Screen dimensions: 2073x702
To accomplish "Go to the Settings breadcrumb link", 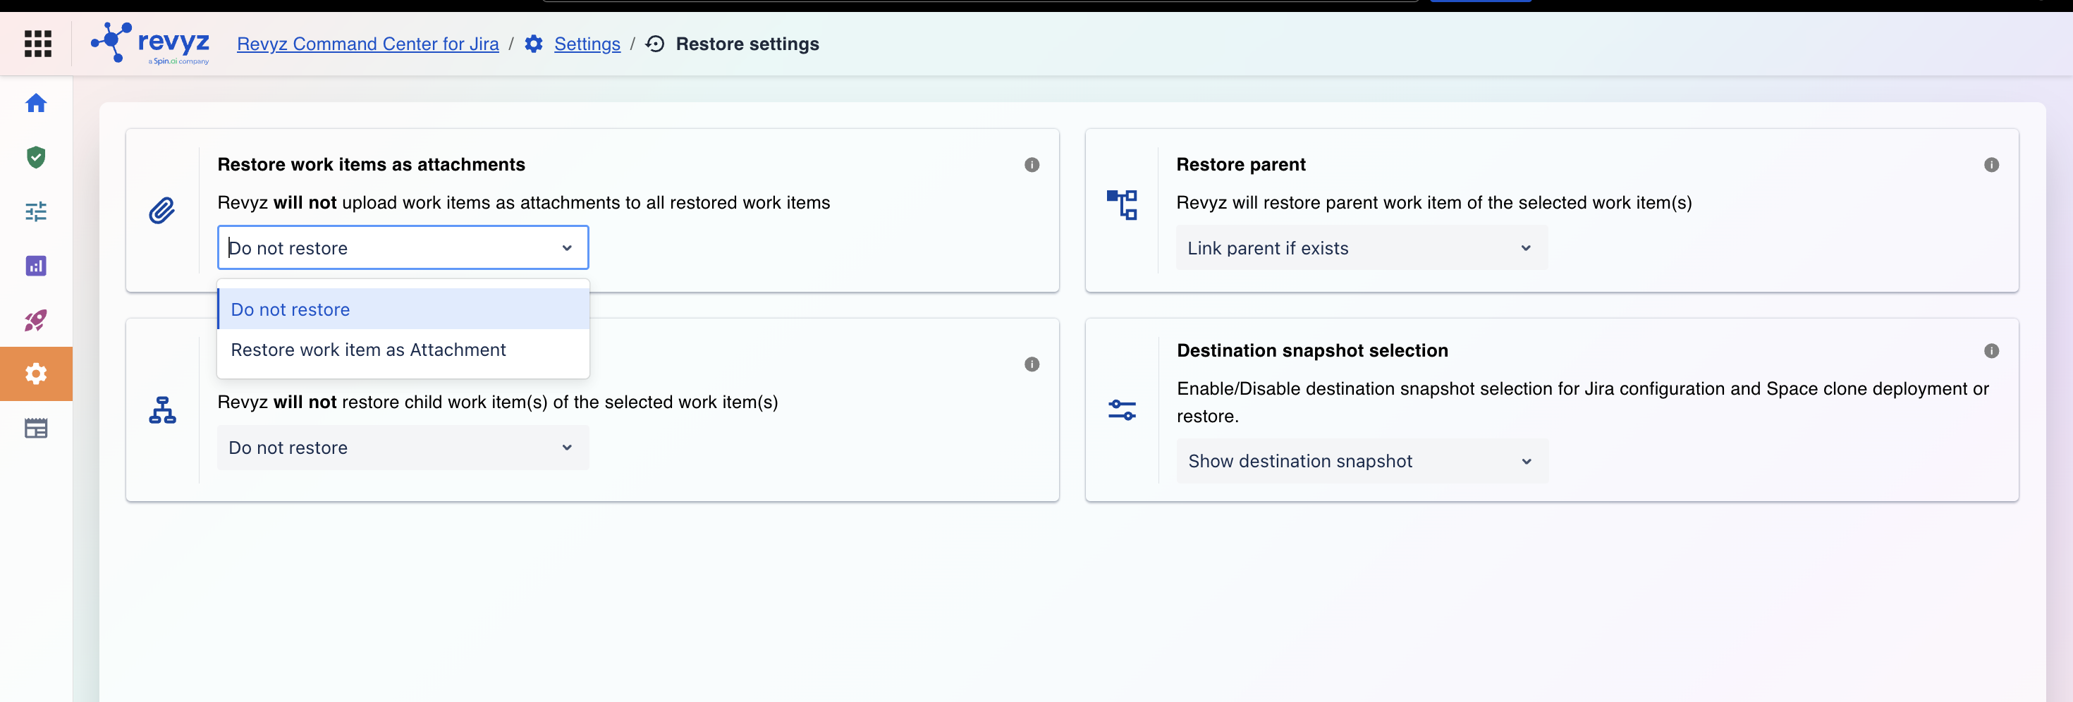I will [587, 44].
